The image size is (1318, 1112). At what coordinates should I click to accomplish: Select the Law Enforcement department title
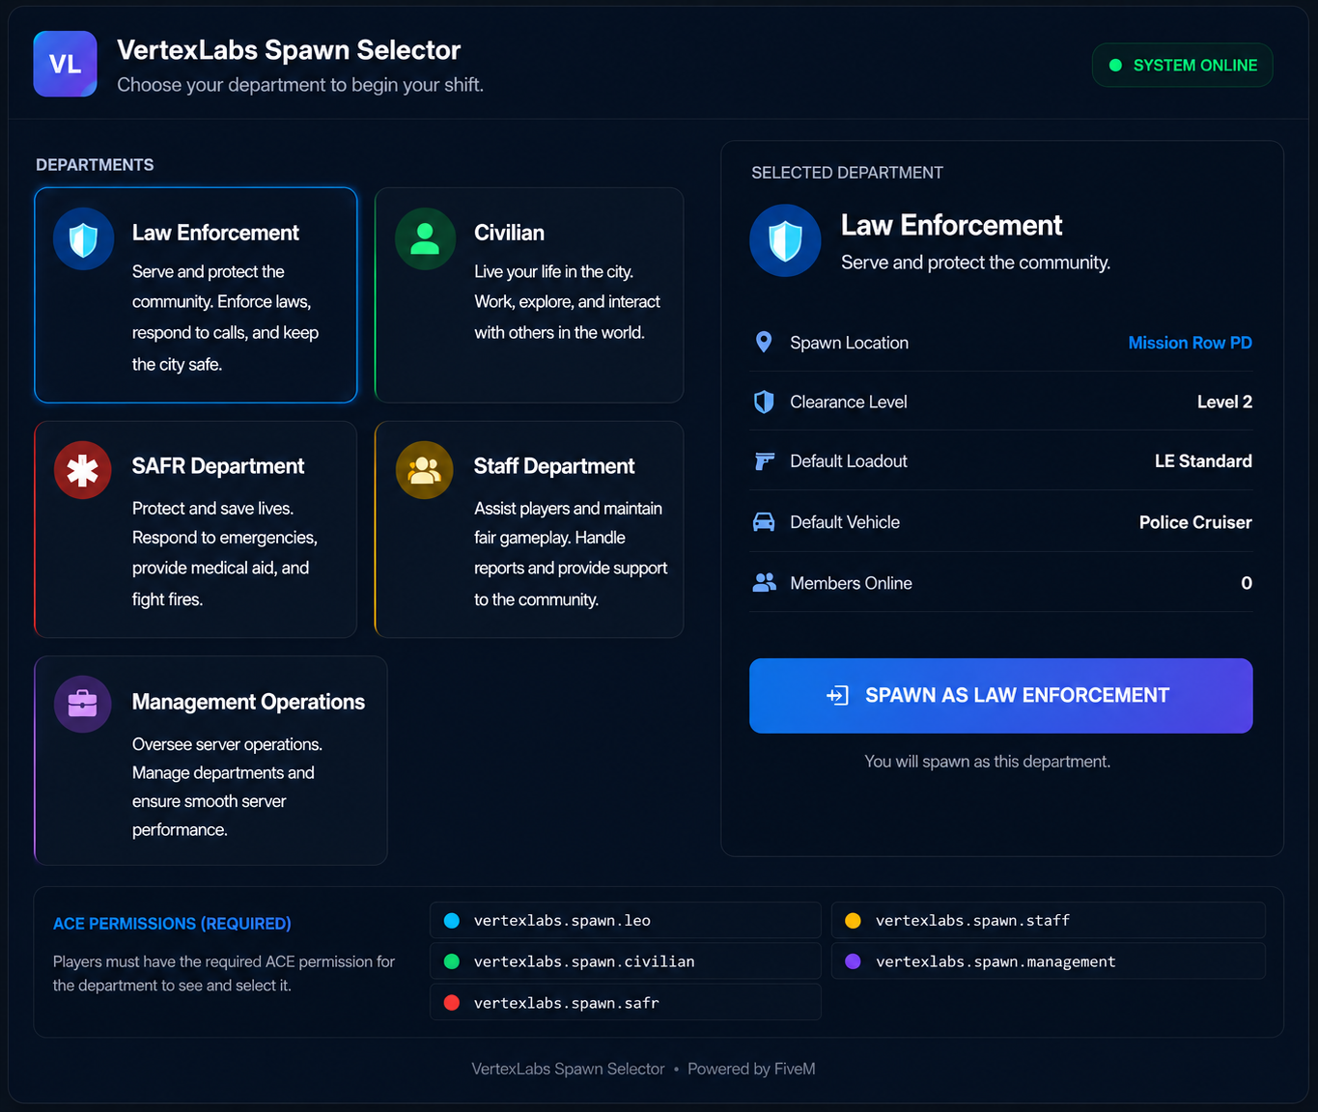(215, 233)
